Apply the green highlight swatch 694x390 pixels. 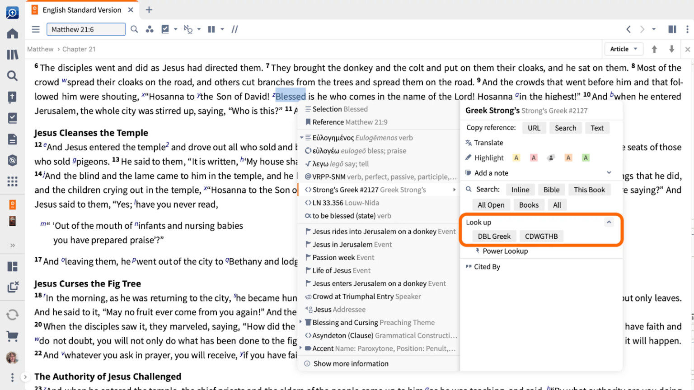(x=586, y=158)
